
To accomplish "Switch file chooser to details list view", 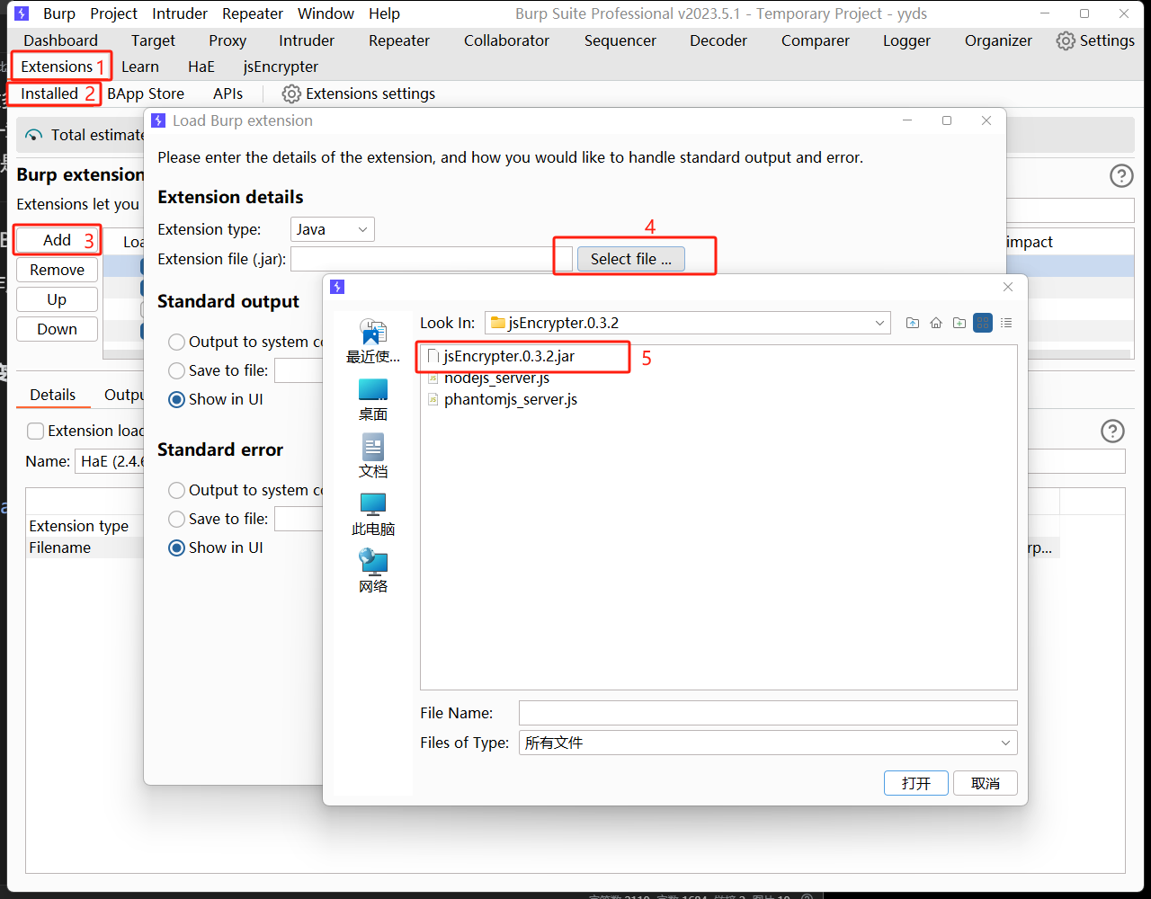I will 1006,323.
